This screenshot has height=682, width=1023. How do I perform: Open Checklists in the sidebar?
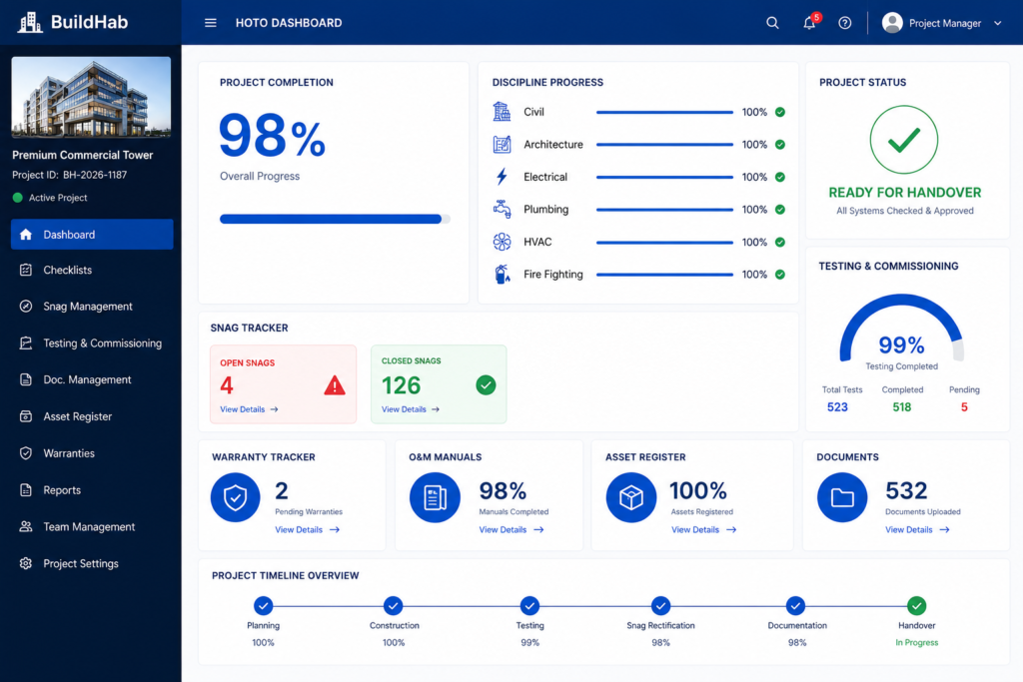point(92,270)
